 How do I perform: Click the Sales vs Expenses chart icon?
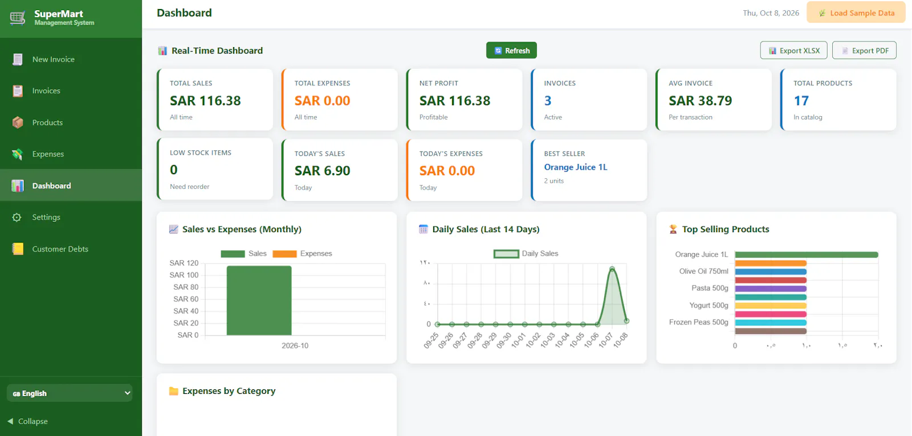point(174,229)
